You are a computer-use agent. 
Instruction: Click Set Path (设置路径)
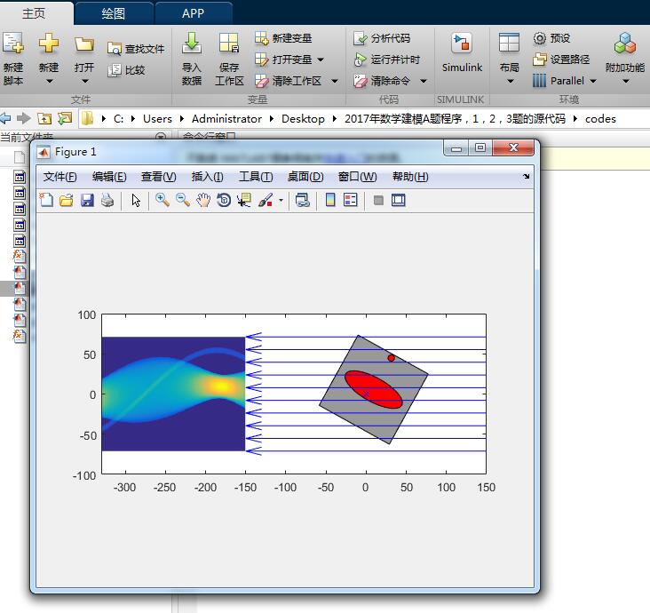561,60
